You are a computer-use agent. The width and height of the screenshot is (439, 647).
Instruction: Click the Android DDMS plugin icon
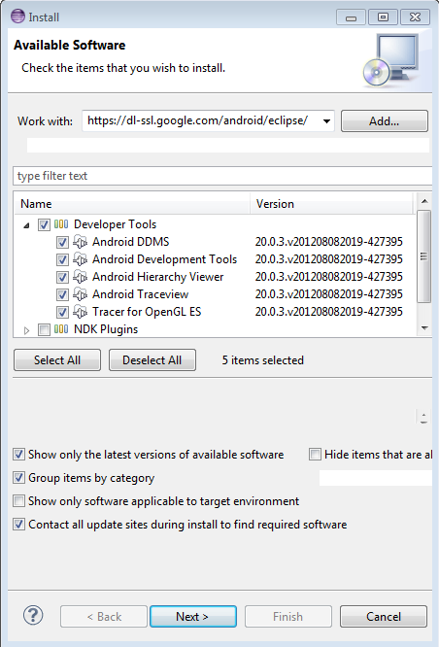pos(80,242)
